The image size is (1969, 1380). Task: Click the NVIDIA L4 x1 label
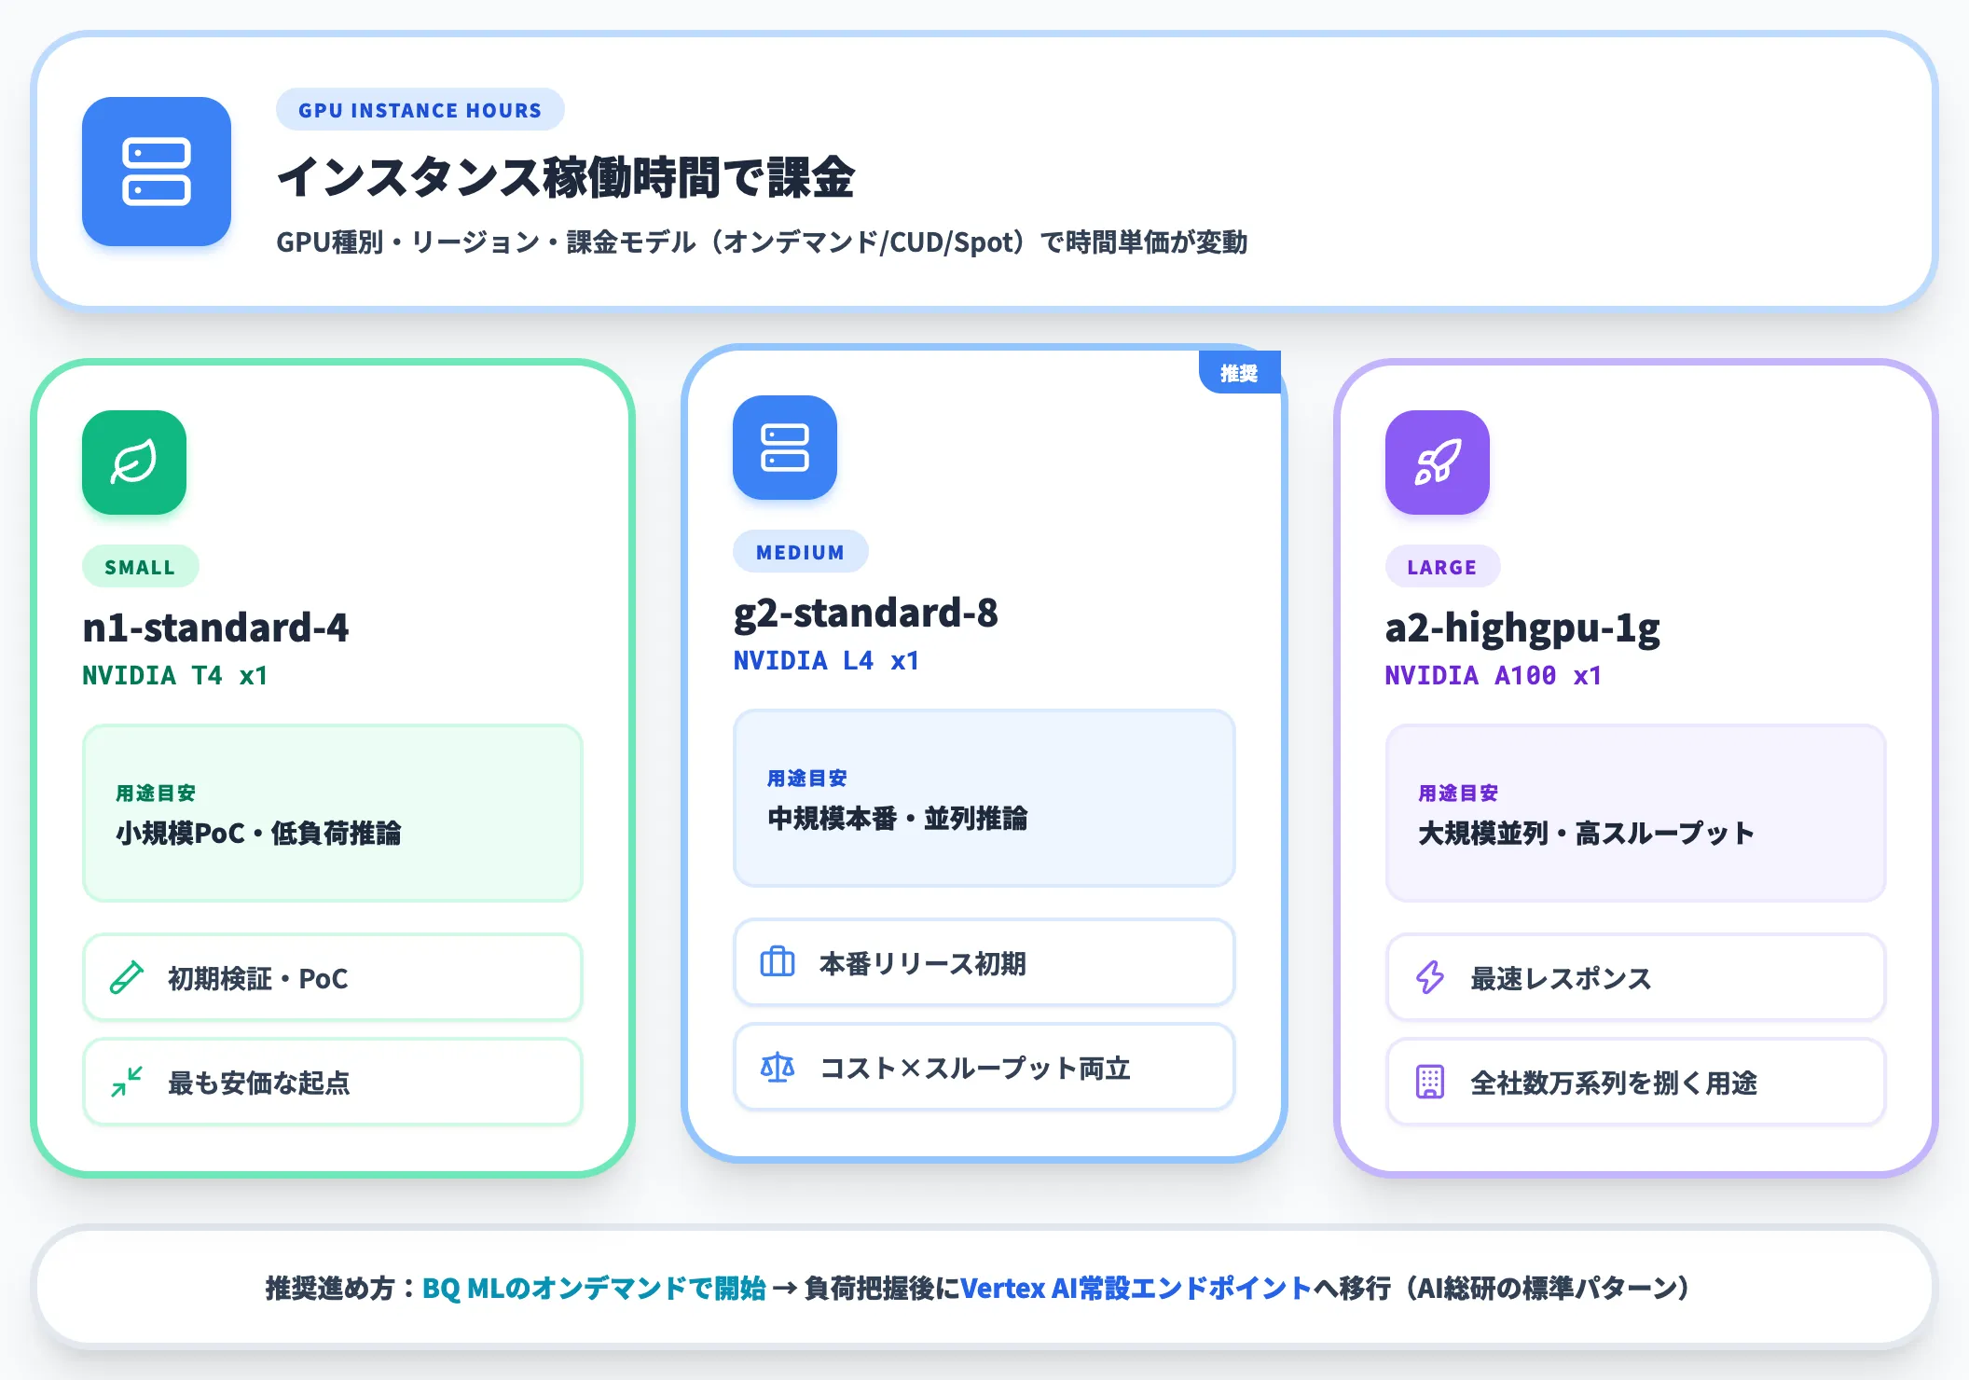pos(826,661)
